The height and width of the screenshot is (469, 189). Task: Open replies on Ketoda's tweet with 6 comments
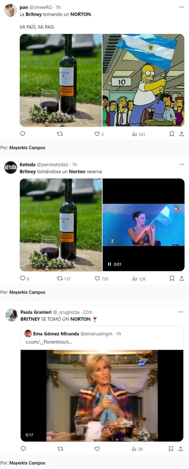[x=23, y=278]
